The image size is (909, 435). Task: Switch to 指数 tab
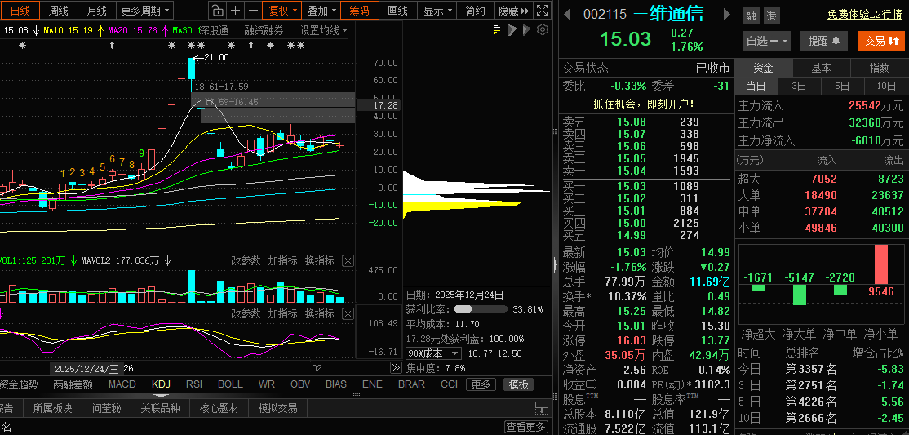[x=879, y=68]
